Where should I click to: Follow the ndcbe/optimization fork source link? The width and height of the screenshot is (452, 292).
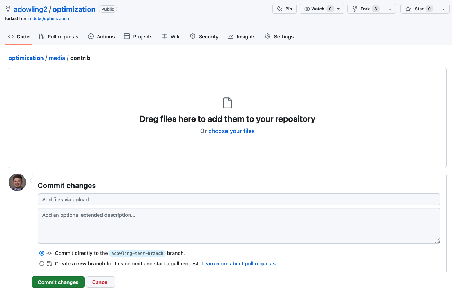[49, 19]
